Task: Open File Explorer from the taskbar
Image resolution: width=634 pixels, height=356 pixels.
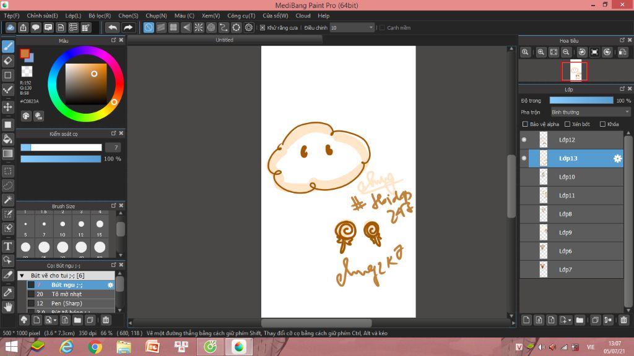Action: click(x=124, y=347)
